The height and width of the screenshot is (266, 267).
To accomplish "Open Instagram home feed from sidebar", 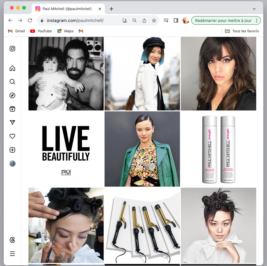I will (12, 68).
